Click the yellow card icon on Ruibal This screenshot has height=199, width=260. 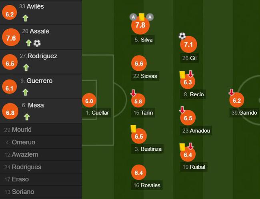182,147
